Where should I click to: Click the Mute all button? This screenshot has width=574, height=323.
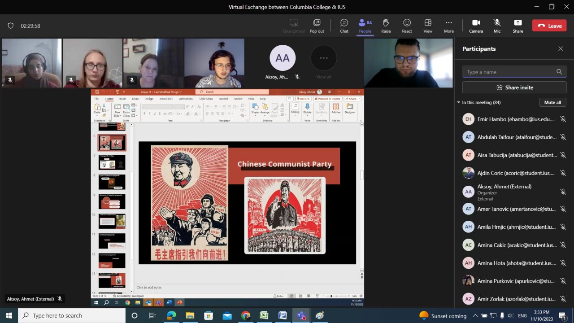[x=552, y=102]
